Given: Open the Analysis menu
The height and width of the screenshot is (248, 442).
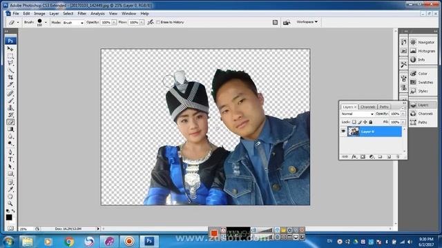Looking at the screenshot, I should click(x=97, y=14).
